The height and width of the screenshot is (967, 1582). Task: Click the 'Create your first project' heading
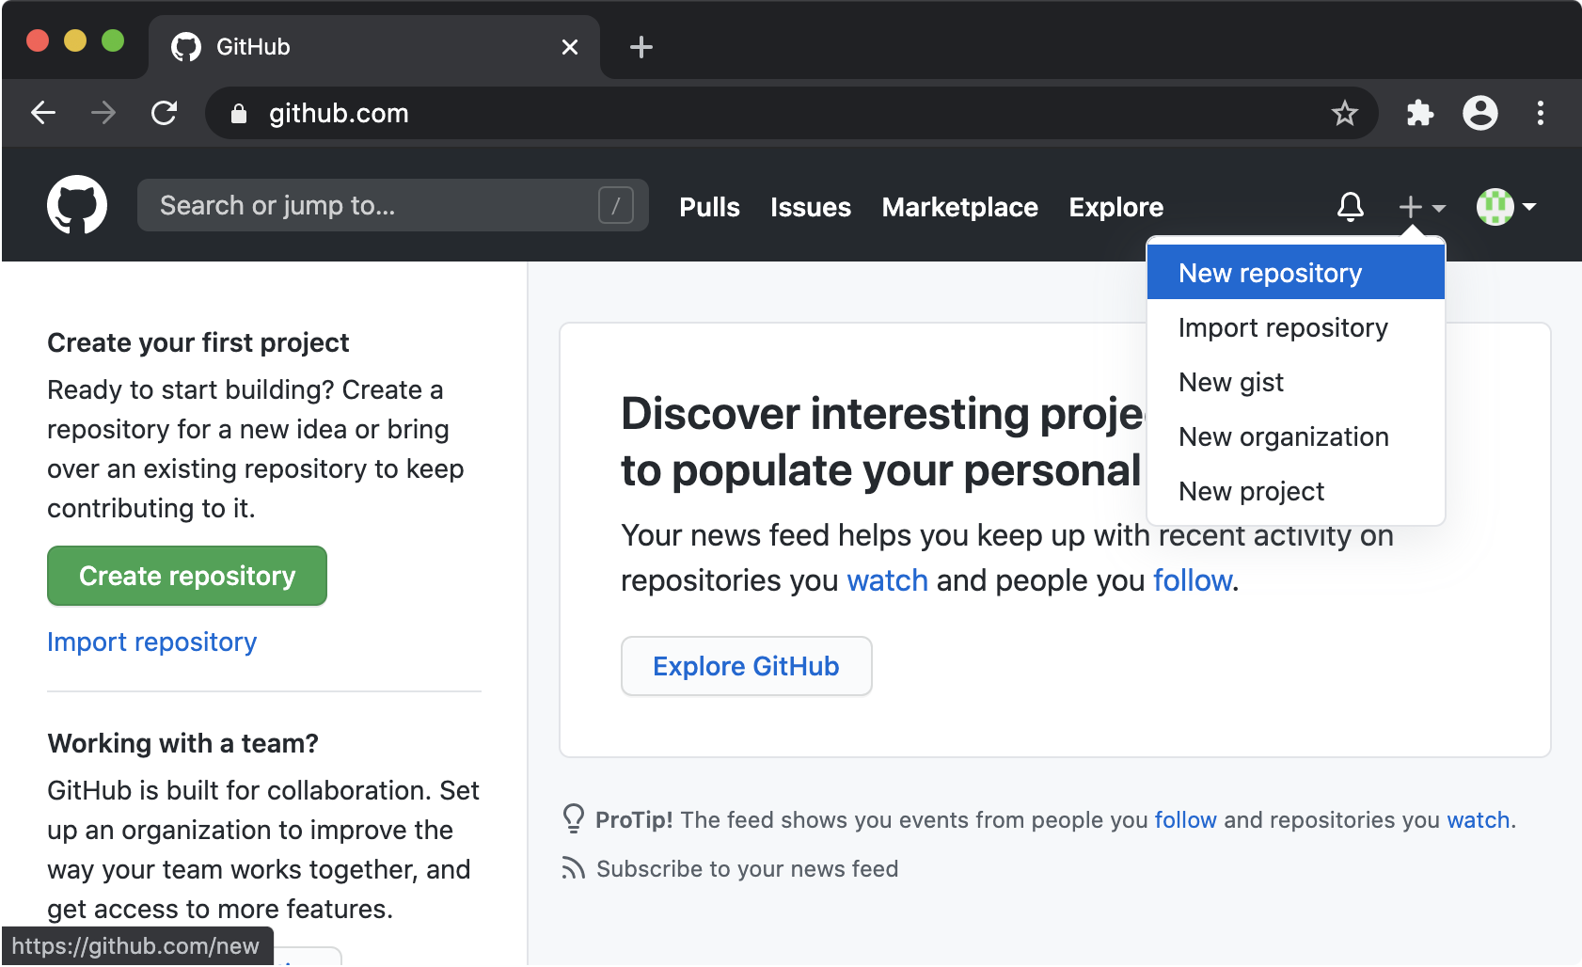click(x=198, y=342)
